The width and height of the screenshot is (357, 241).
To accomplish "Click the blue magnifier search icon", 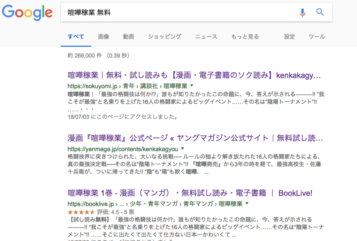I will click(320, 12).
